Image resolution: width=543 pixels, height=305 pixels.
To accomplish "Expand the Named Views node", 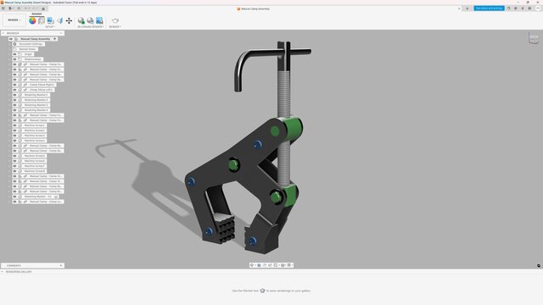I will coord(10,49).
